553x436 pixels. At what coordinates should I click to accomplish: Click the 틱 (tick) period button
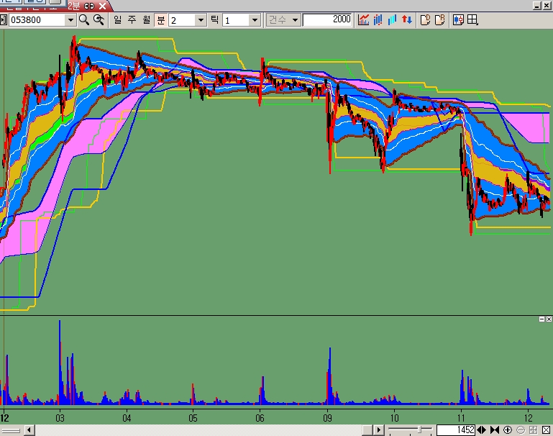click(214, 20)
